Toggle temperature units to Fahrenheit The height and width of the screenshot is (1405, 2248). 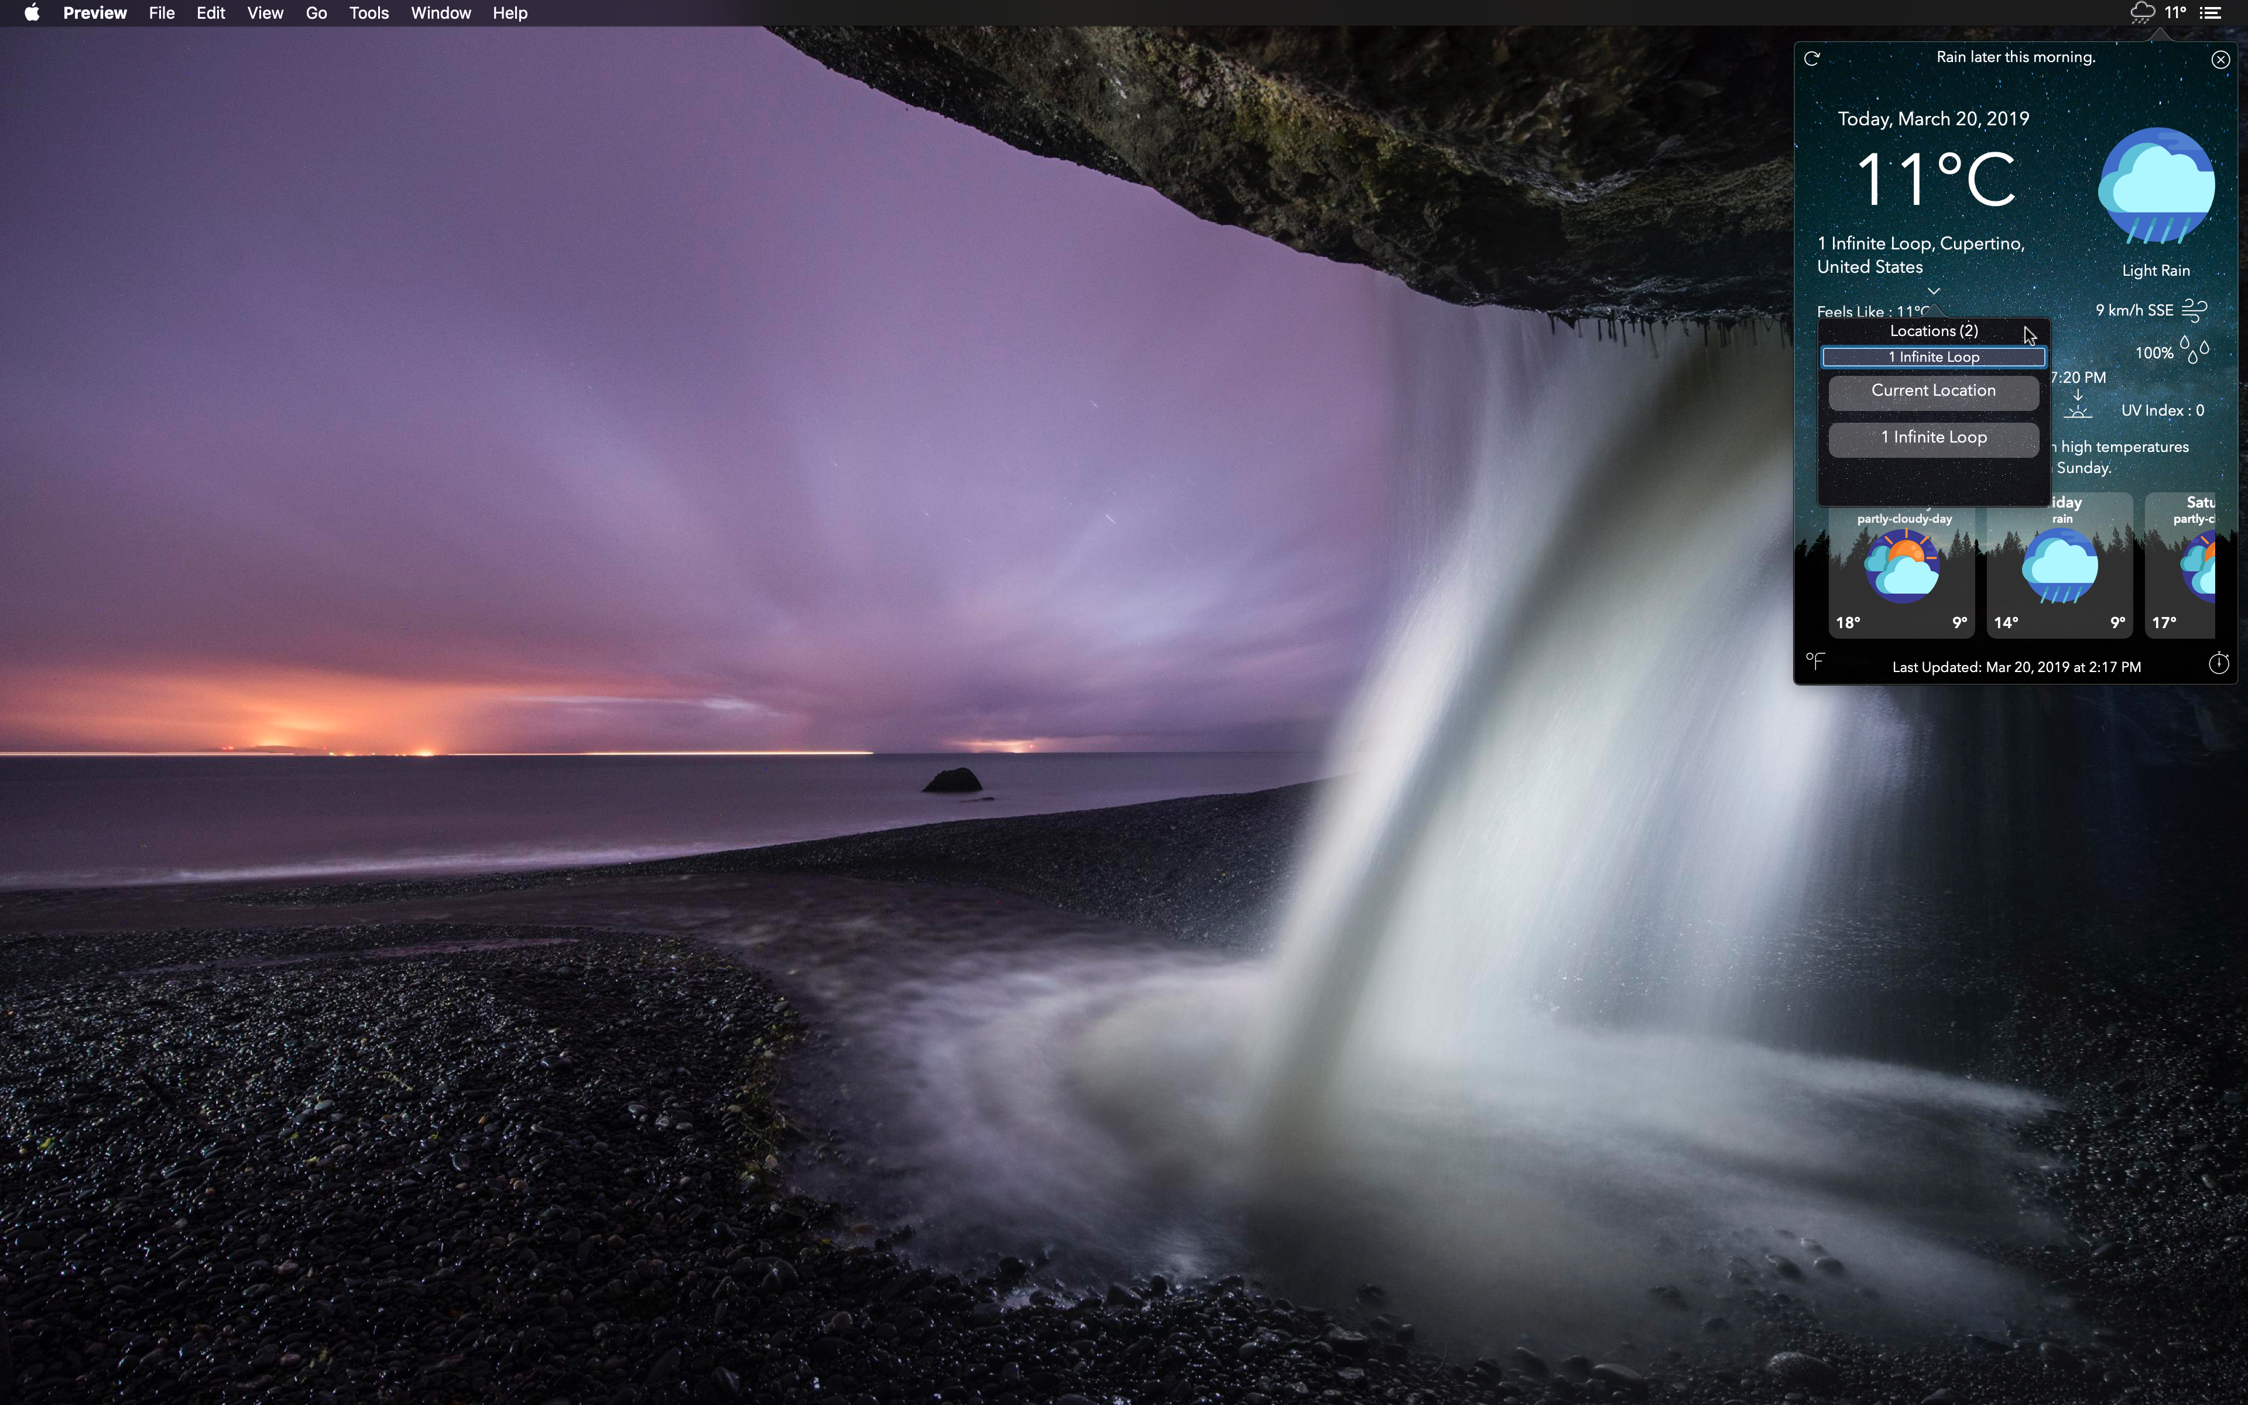[1815, 662]
